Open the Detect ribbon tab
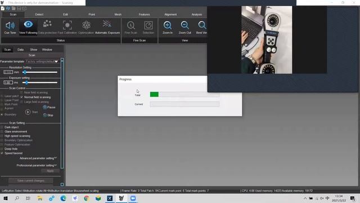The image size is (360, 203). [x=39, y=14]
